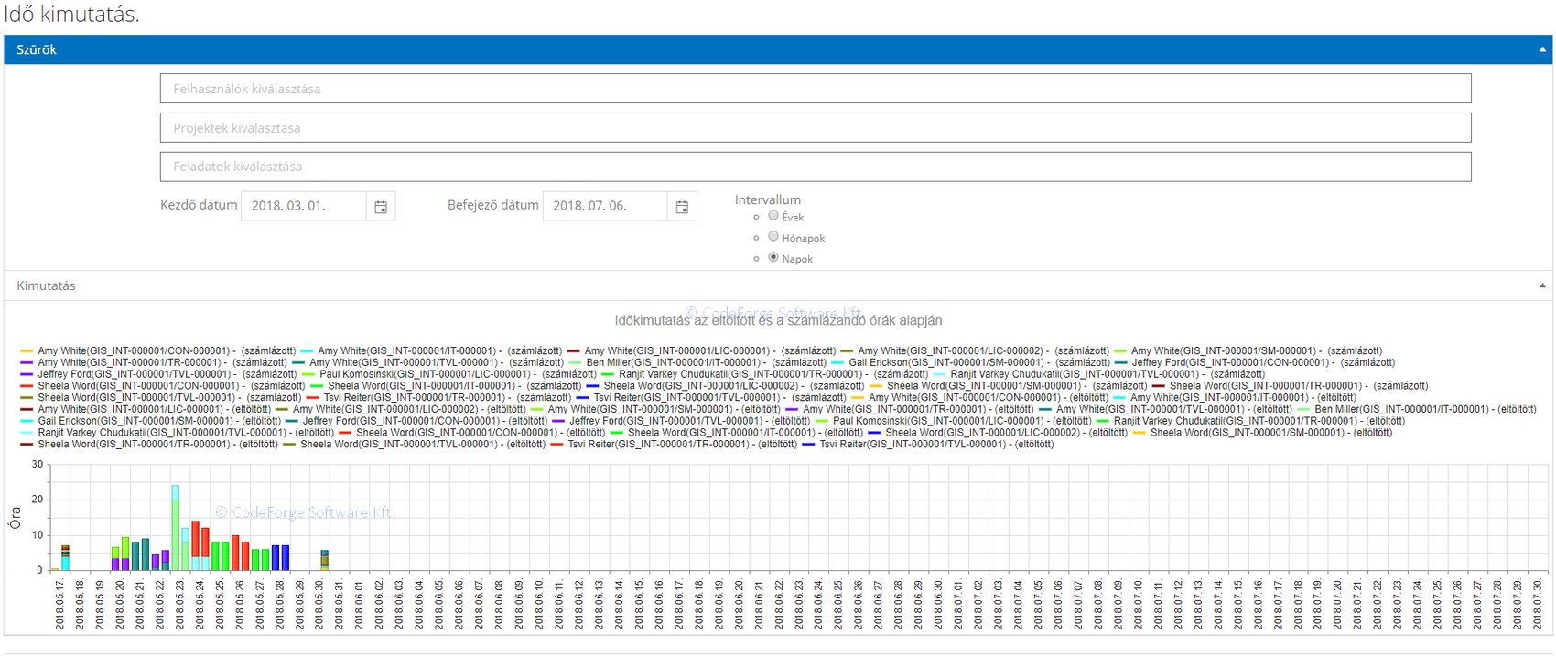The height and width of the screenshot is (656, 1556).
Task: Click into the Kezdő dátum date field
Action: (302, 206)
